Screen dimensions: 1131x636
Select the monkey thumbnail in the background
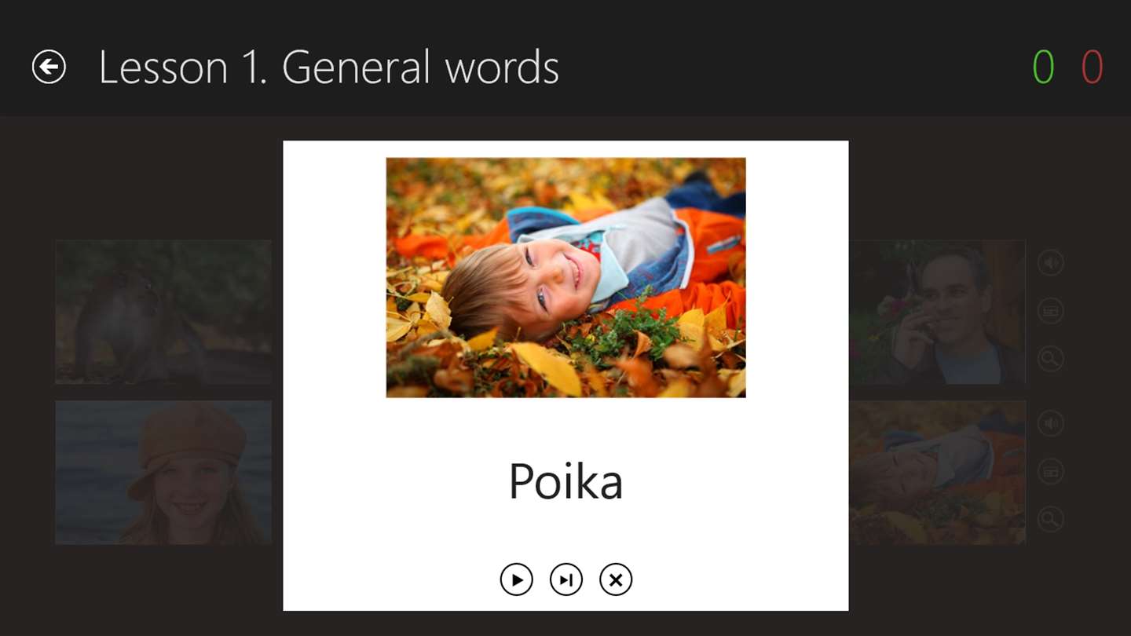[x=163, y=312]
